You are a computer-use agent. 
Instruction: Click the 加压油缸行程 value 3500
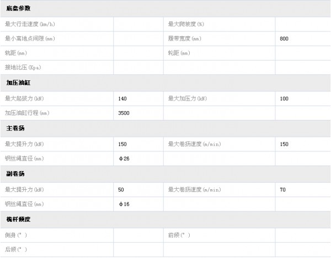124,113
